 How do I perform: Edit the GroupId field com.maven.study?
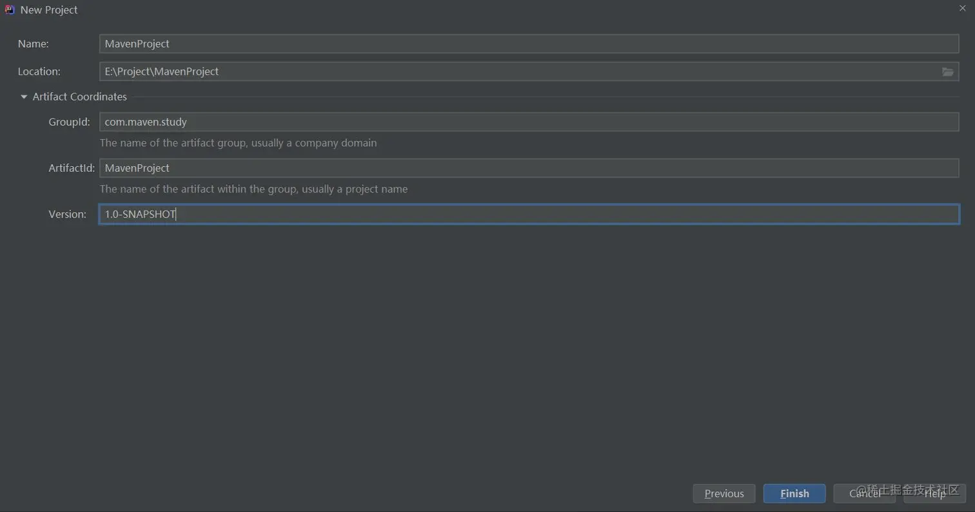pos(529,122)
